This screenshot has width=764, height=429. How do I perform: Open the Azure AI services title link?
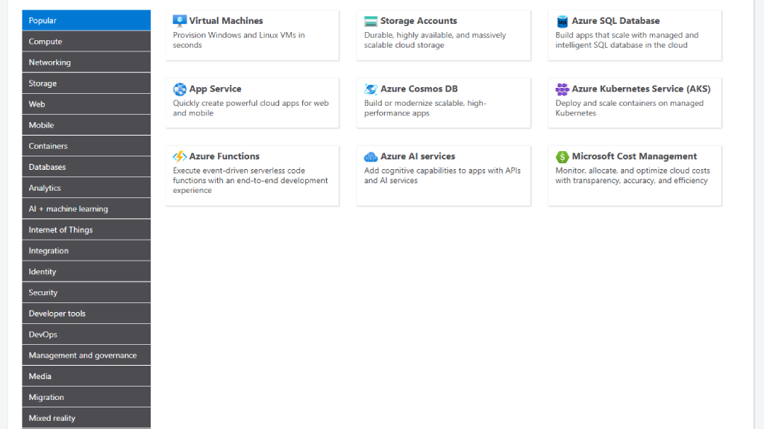click(x=418, y=156)
